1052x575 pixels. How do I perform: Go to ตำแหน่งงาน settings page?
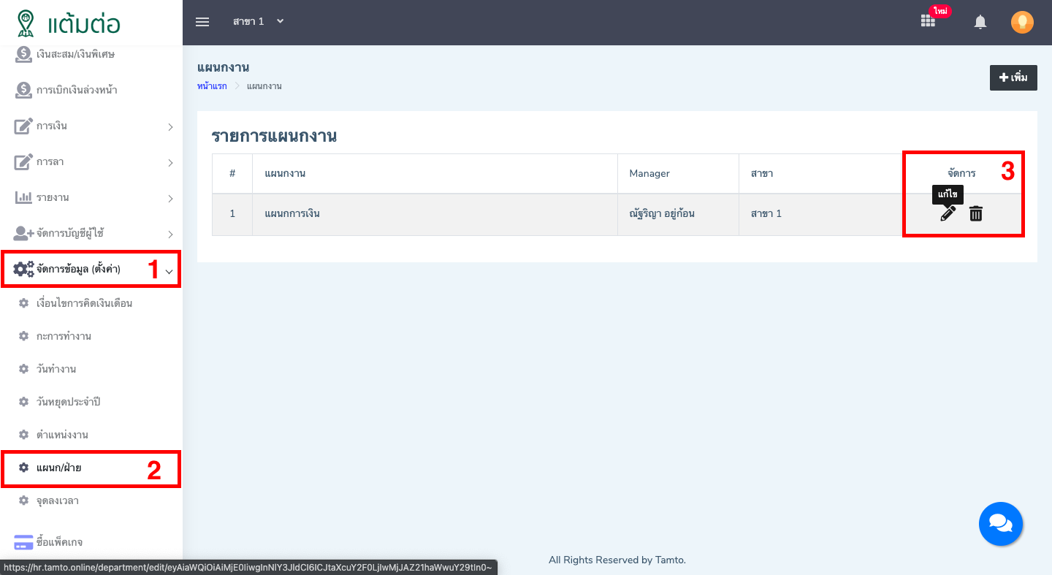point(62,435)
